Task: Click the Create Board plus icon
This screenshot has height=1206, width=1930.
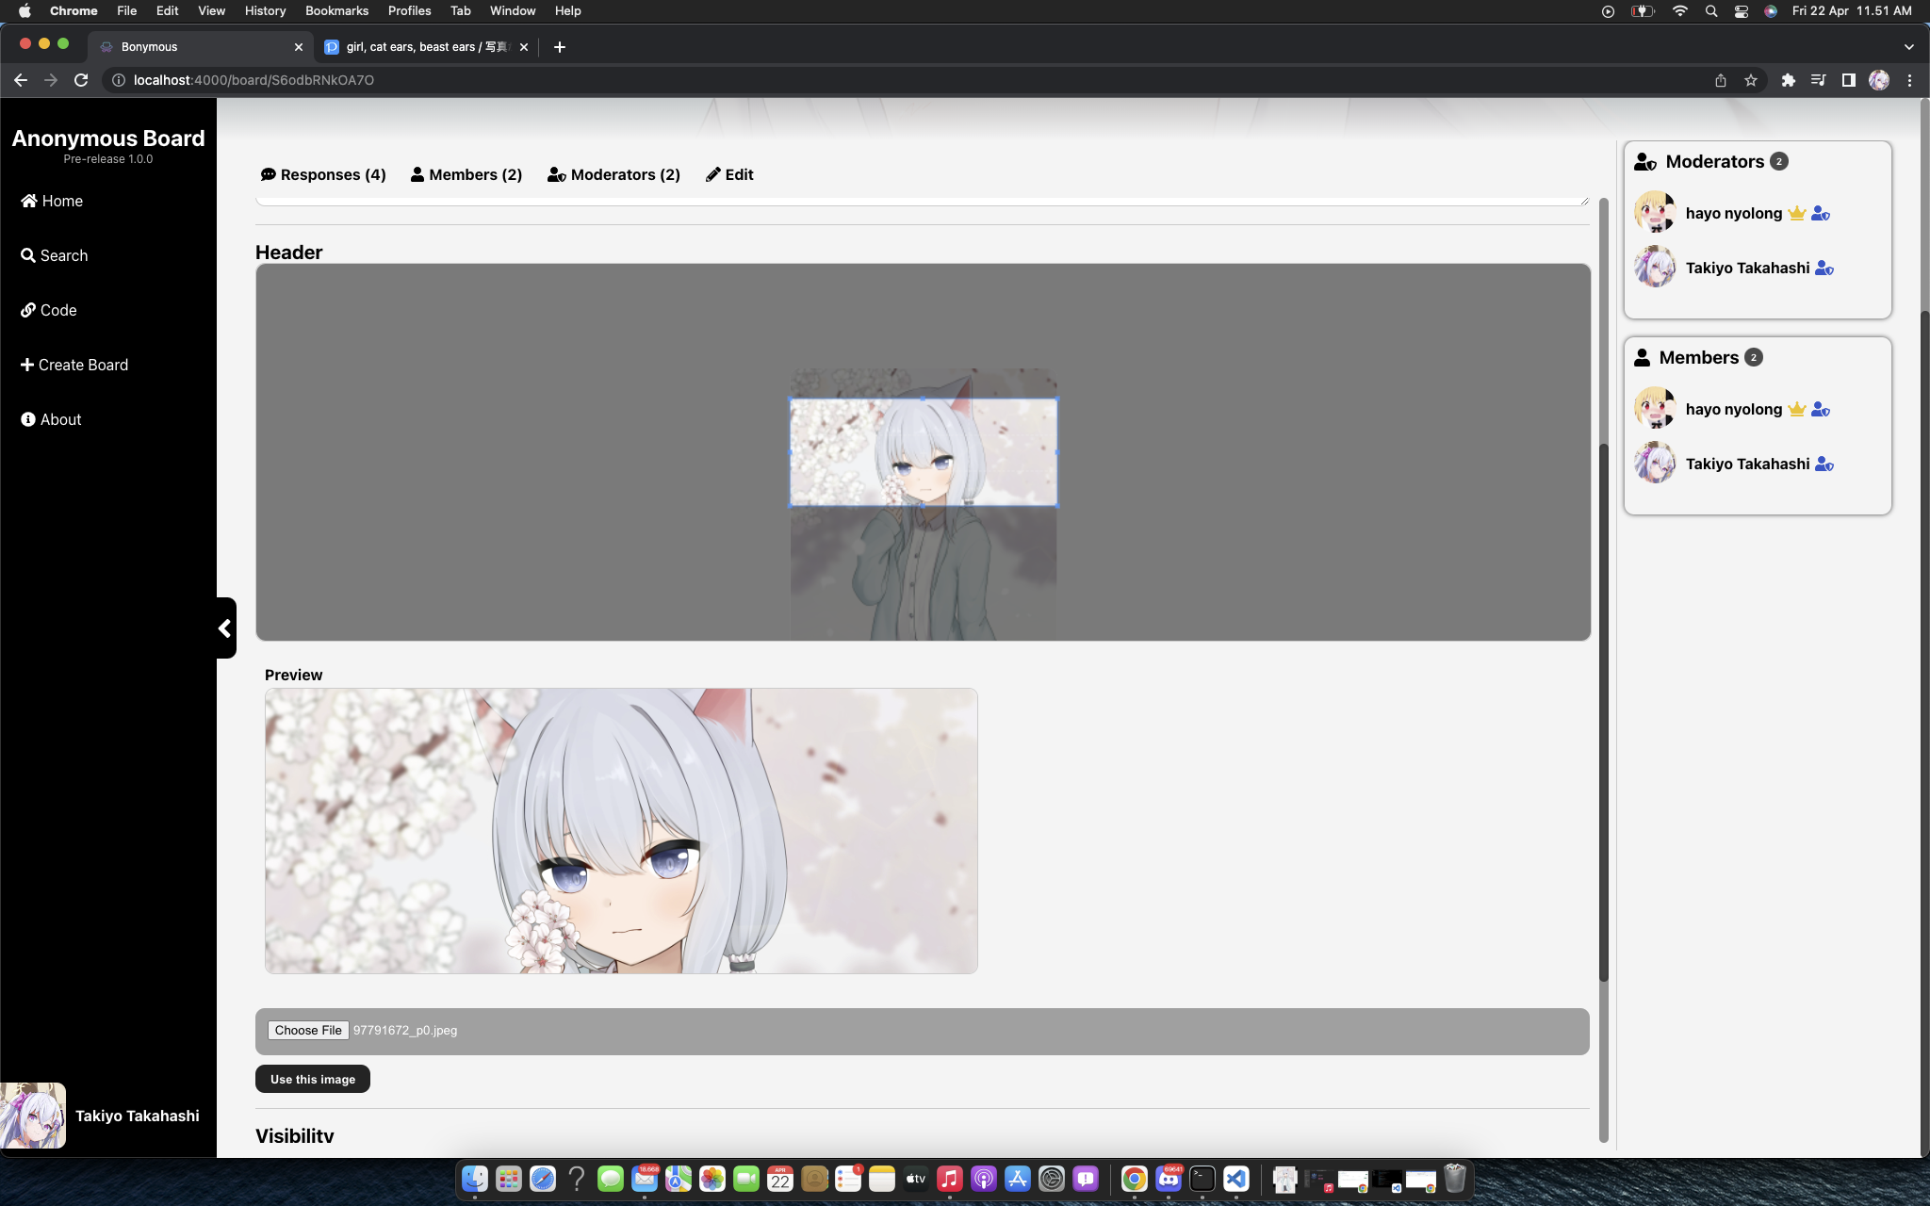Action: coord(27,365)
